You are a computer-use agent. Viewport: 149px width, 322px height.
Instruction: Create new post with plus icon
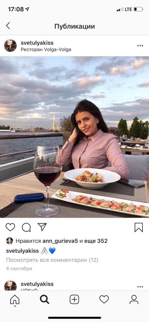tap(74, 299)
